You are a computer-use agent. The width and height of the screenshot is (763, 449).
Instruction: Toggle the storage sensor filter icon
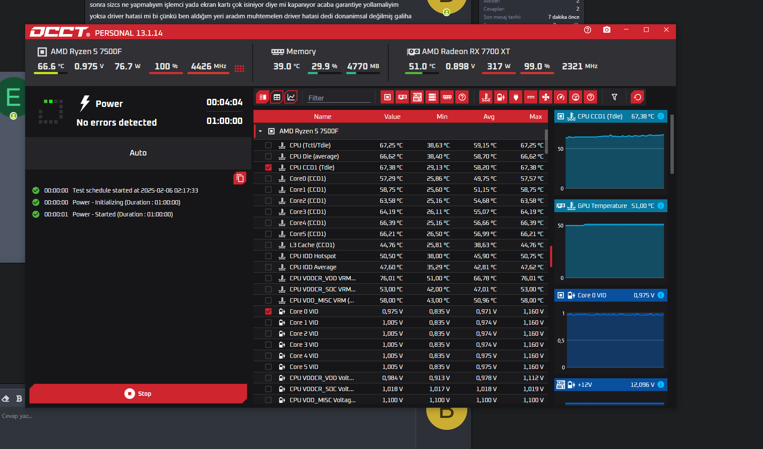432,97
